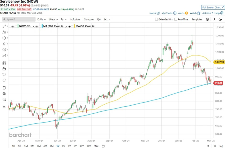
Task: Click the 1,037.93 yellow MA label
Action: click(219, 62)
